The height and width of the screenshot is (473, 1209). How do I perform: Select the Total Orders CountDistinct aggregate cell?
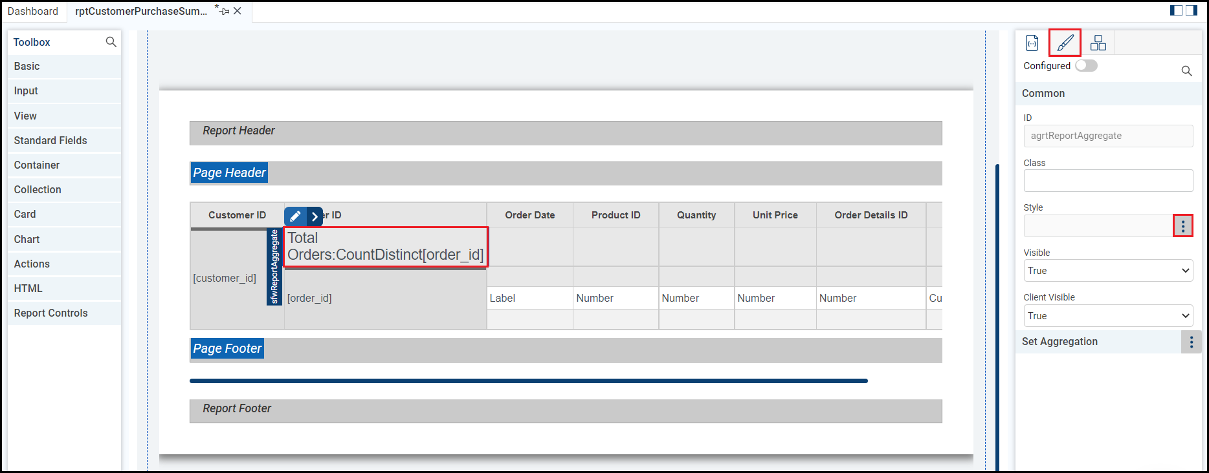386,246
